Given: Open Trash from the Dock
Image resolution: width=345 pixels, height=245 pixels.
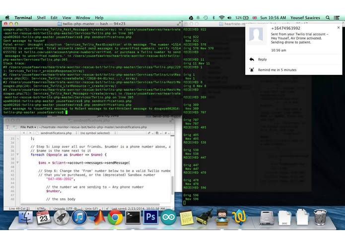Looking at the screenshot, I should 320,217.
